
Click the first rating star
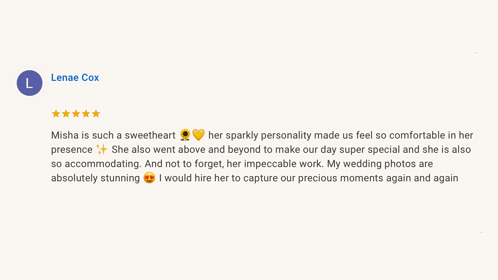click(56, 114)
